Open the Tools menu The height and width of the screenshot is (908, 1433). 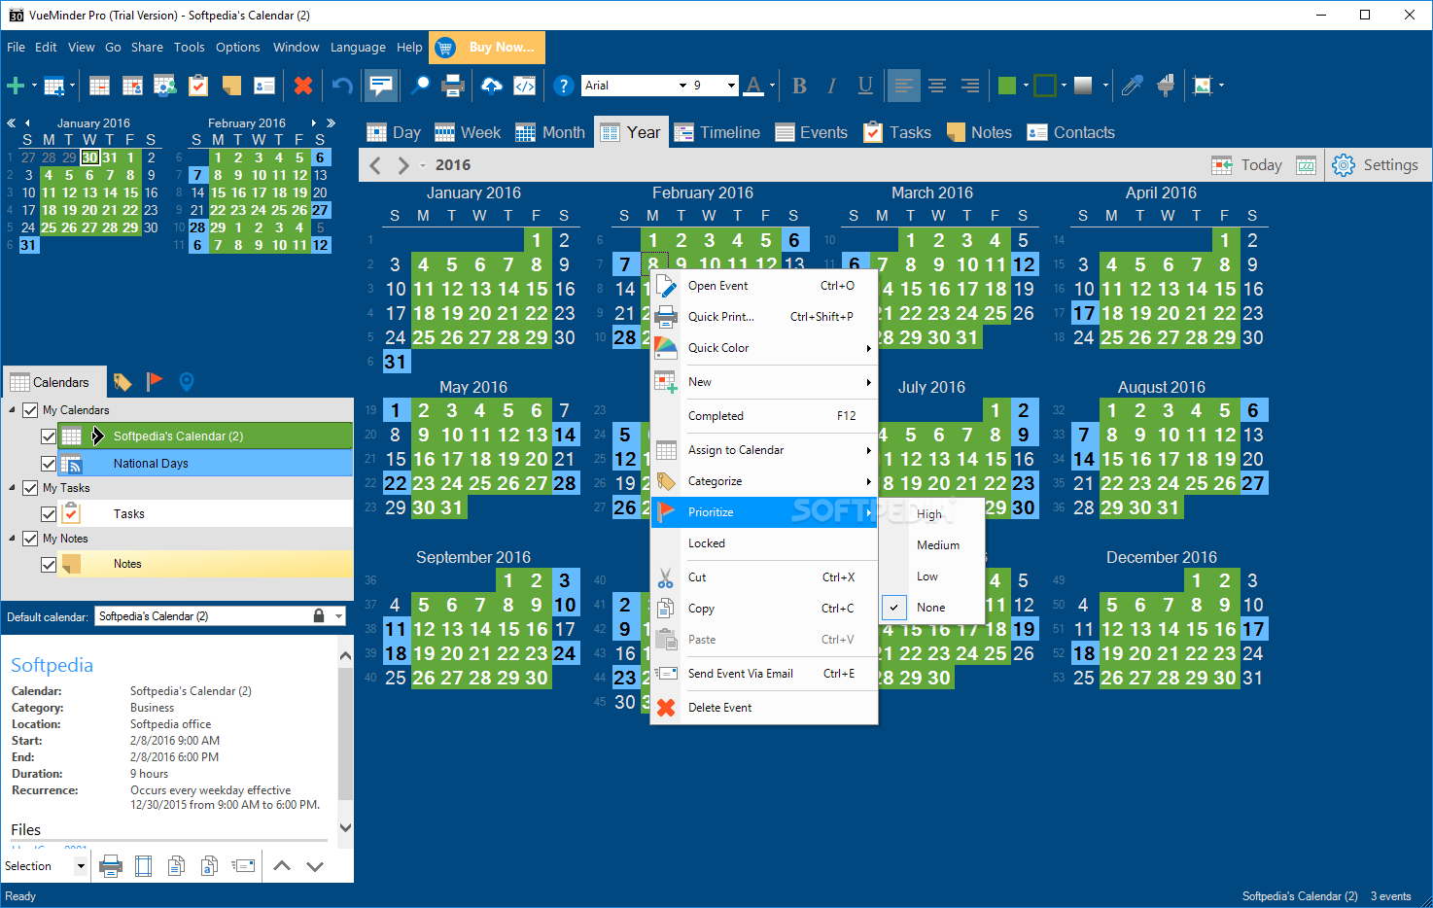(190, 47)
